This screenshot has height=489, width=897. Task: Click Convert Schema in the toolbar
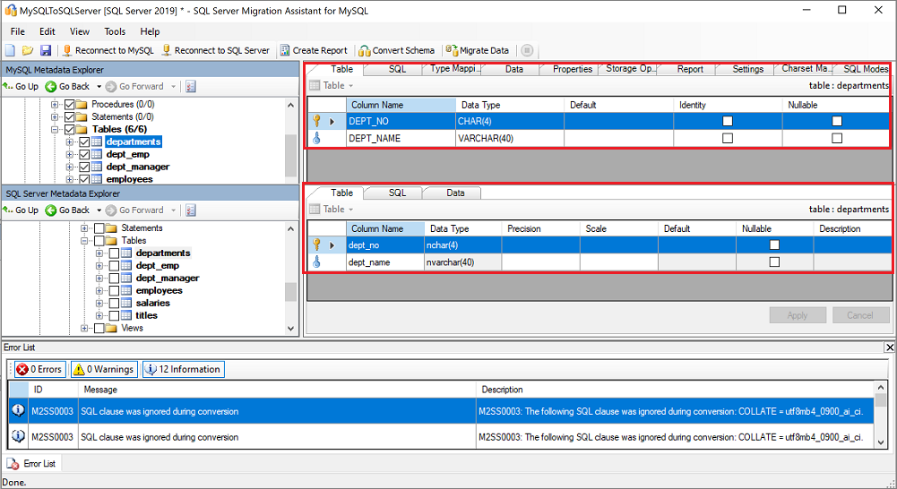397,51
